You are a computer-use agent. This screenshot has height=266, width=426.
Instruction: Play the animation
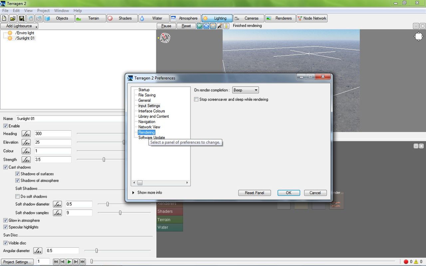(x=69, y=262)
